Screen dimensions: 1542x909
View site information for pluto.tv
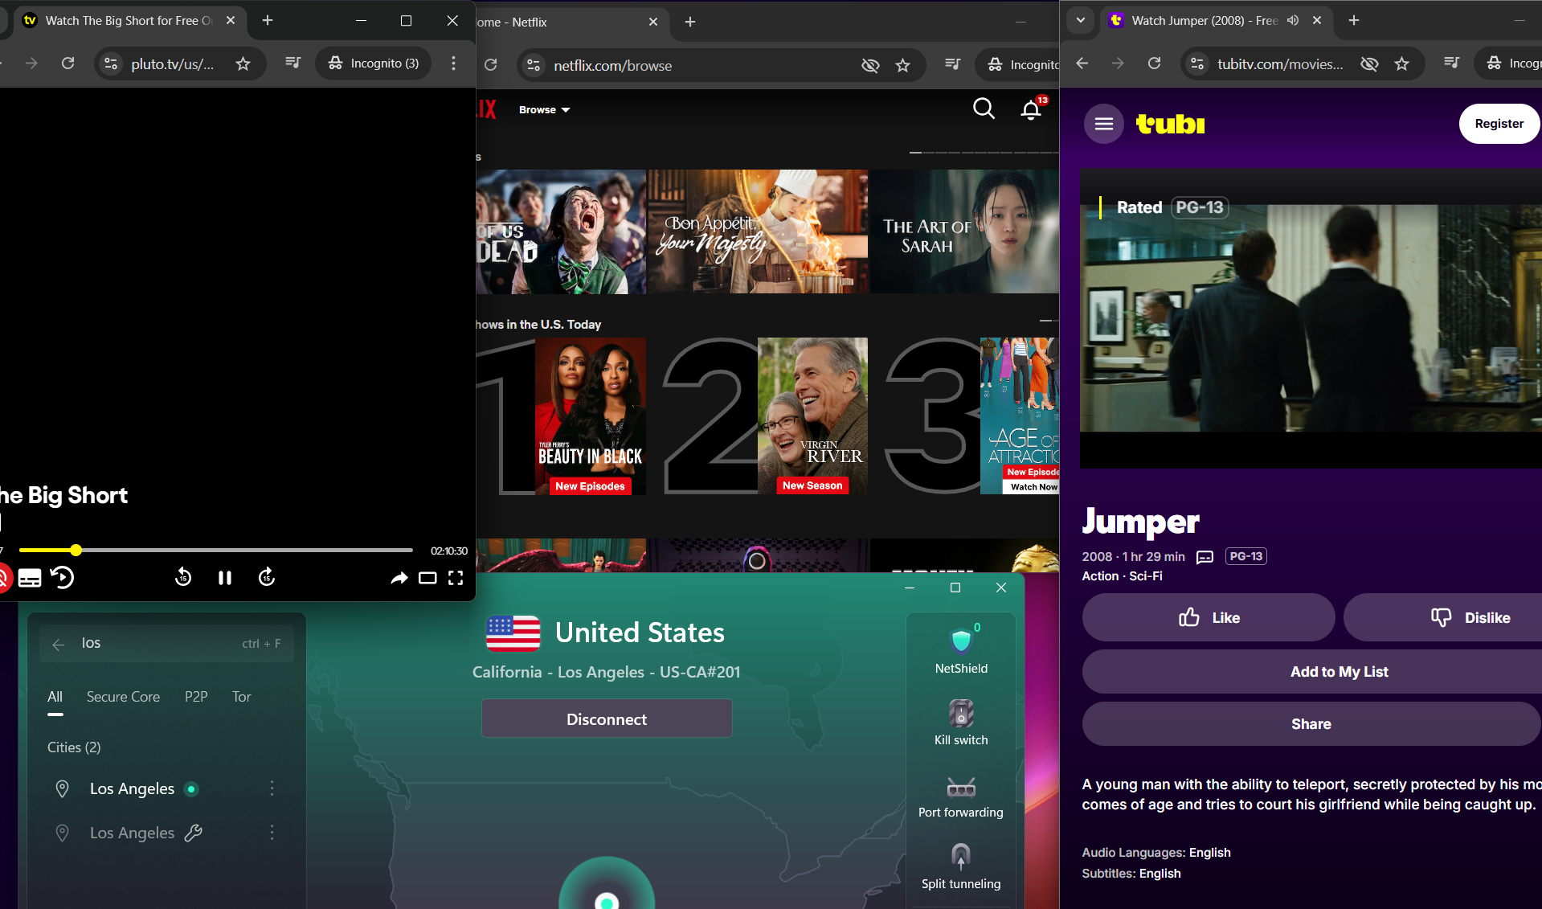tap(111, 63)
